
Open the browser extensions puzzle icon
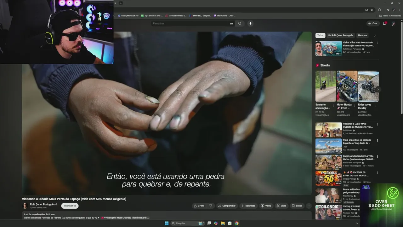point(380,10)
